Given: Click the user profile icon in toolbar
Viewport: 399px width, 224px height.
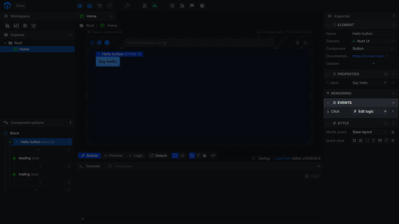Looking at the screenshot, I should point(145,6).
